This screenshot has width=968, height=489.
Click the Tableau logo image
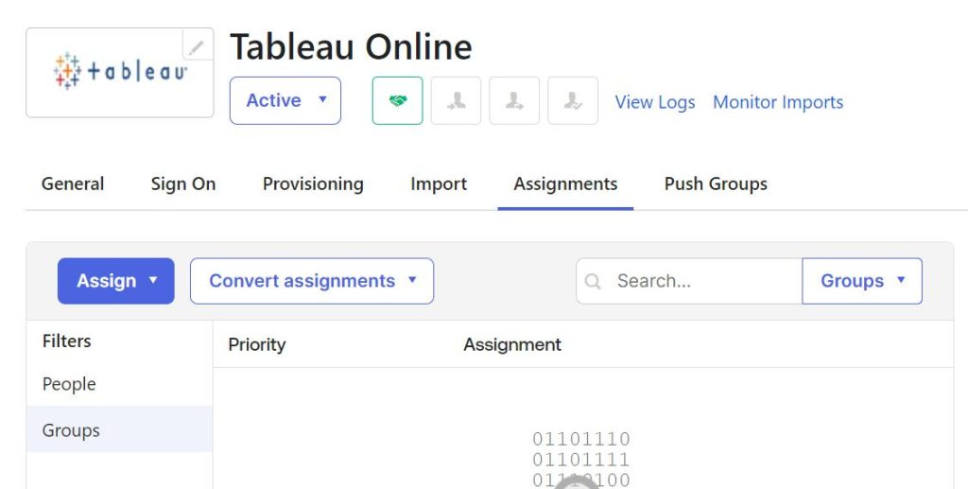[120, 72]
